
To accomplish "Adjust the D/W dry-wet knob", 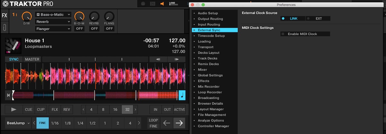I will pyautogui.click(x=27, y=16).
